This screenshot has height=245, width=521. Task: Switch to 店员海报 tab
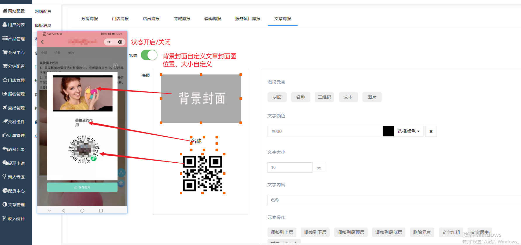[x=151, y=19]
